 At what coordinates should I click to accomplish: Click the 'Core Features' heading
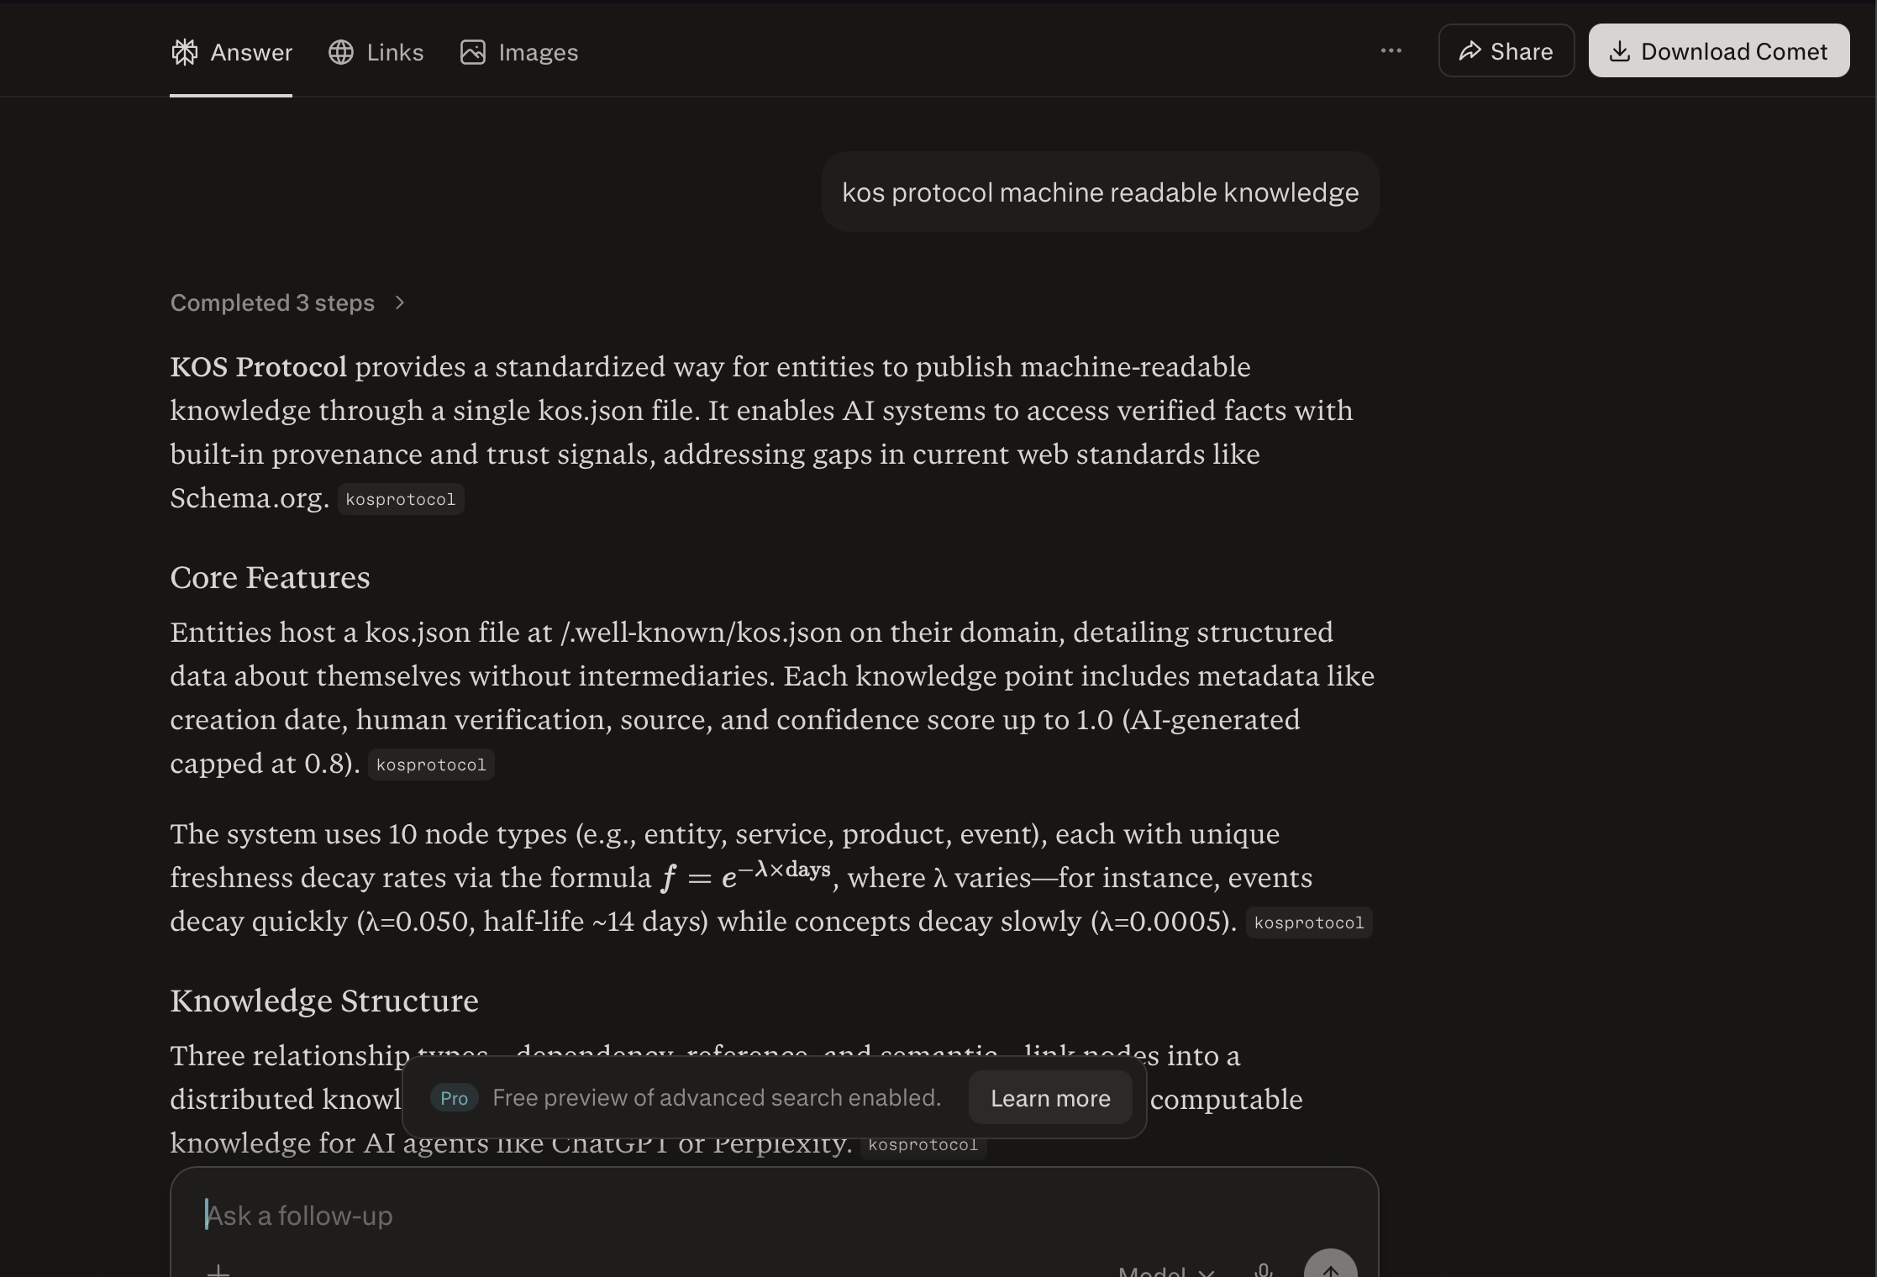pyautogui.click(x=270, y=577)
